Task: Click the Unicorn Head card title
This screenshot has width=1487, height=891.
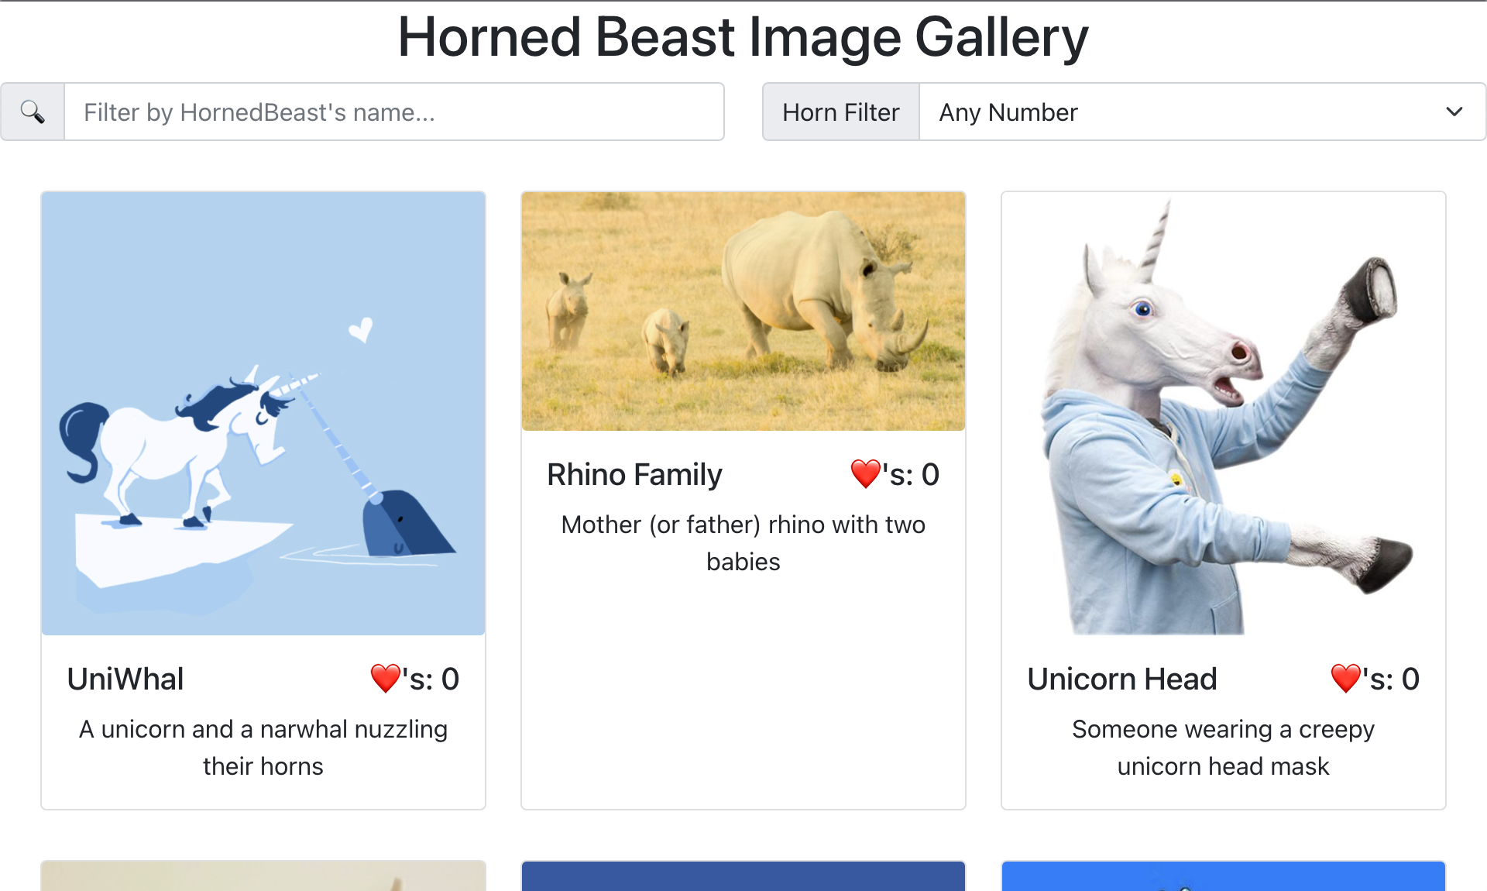Action: (1122, 679)
